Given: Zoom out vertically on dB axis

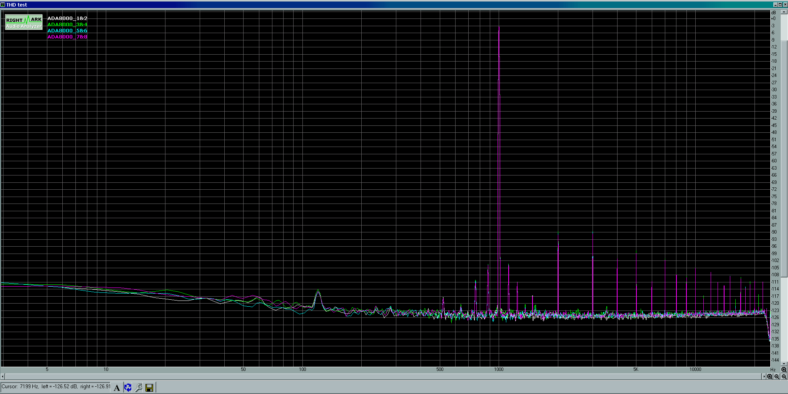Looking at the screenshot, I should [784, 376].
